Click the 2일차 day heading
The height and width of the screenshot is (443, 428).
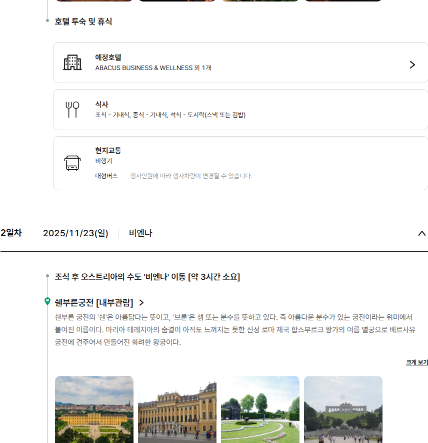point(11,233)
